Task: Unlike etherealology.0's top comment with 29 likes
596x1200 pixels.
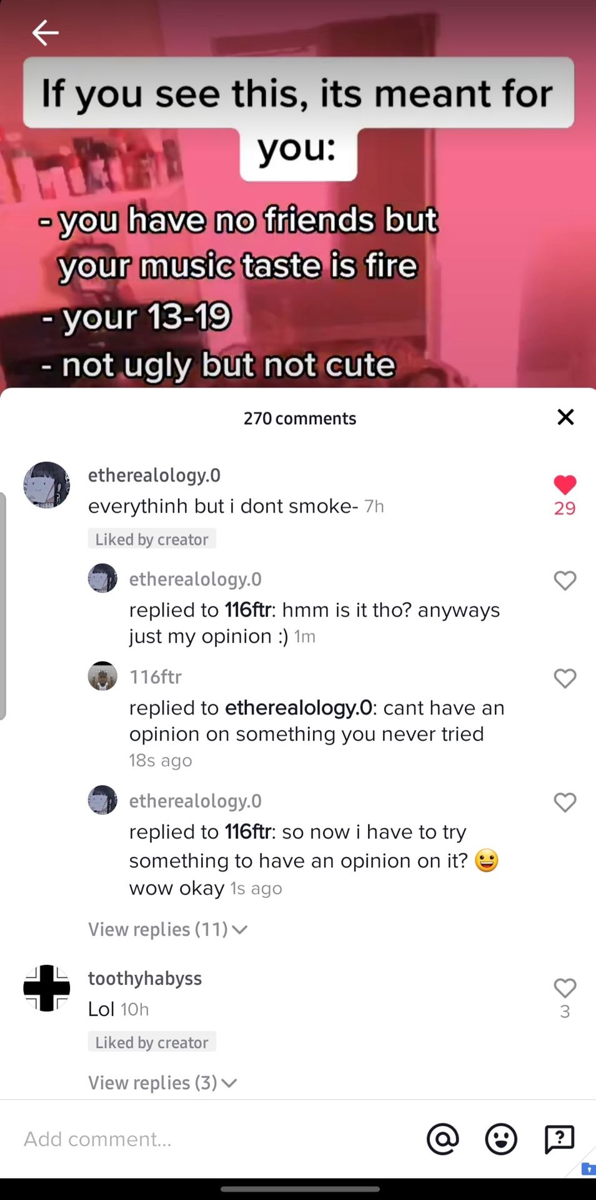Action: (x=565, y=485)
